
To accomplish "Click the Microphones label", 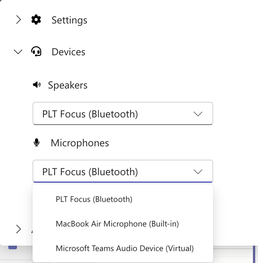I will [80, 143].
